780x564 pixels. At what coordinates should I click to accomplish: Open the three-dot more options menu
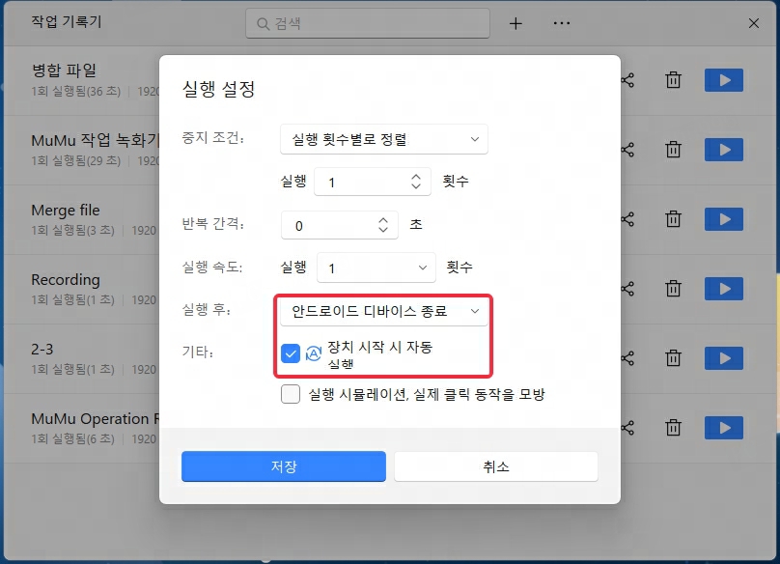(x=562, y=23)
